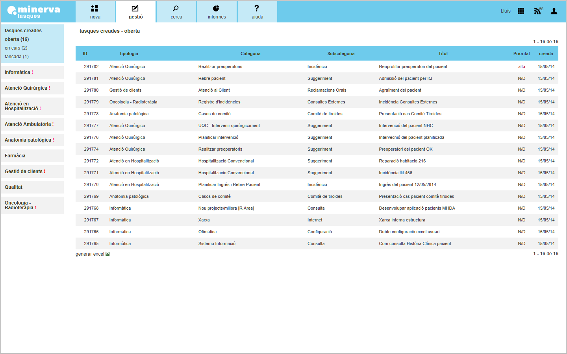Open task ID 291765

[91, 243]
